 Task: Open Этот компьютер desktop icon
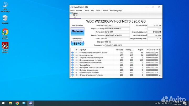click(5, 7)
